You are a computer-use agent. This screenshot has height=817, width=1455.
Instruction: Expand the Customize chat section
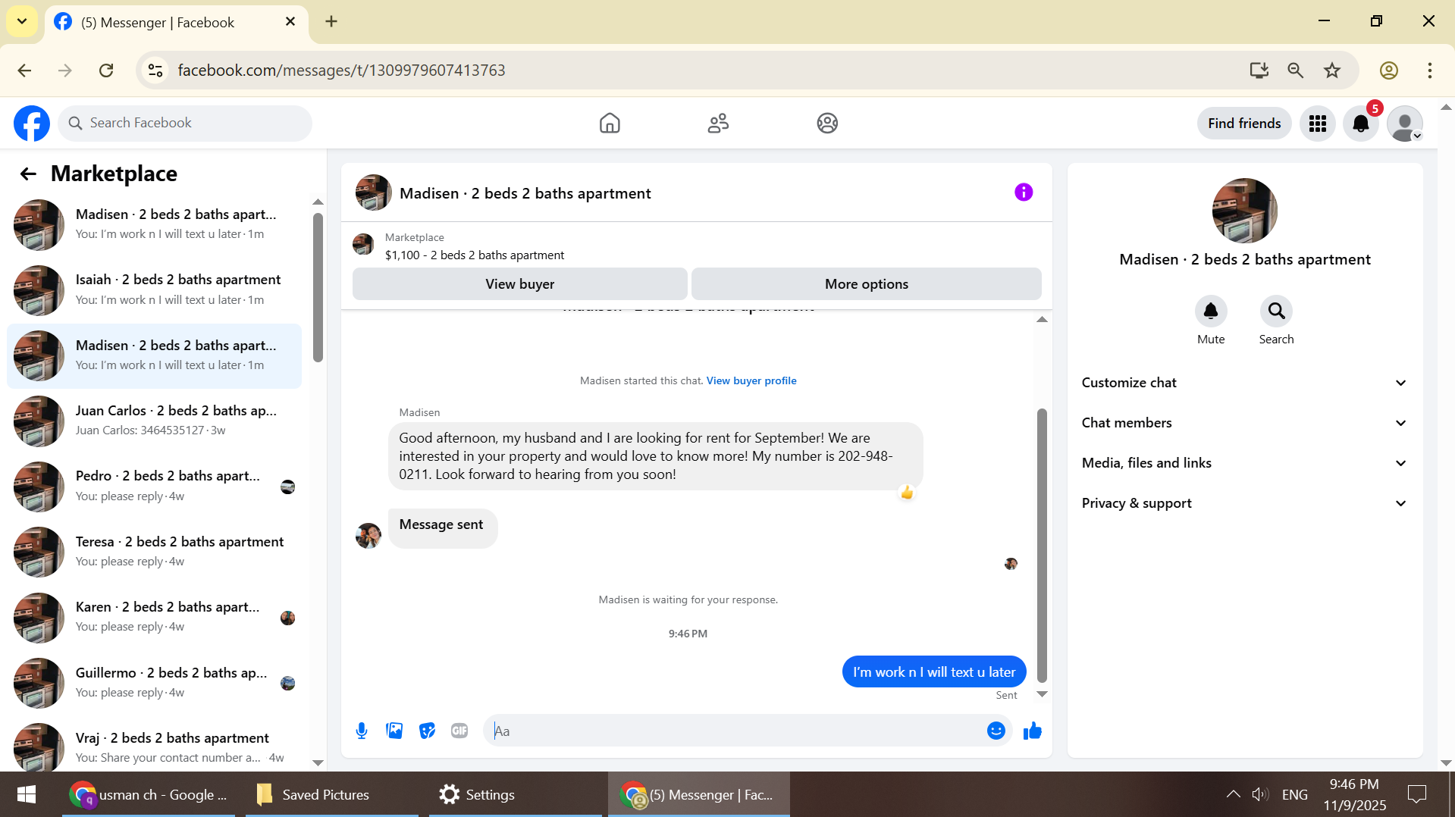[1245, 383]
